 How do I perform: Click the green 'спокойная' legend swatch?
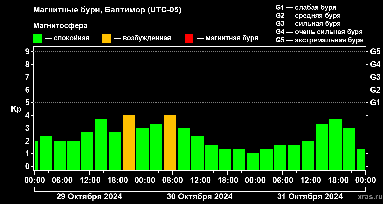coord(37,39)
